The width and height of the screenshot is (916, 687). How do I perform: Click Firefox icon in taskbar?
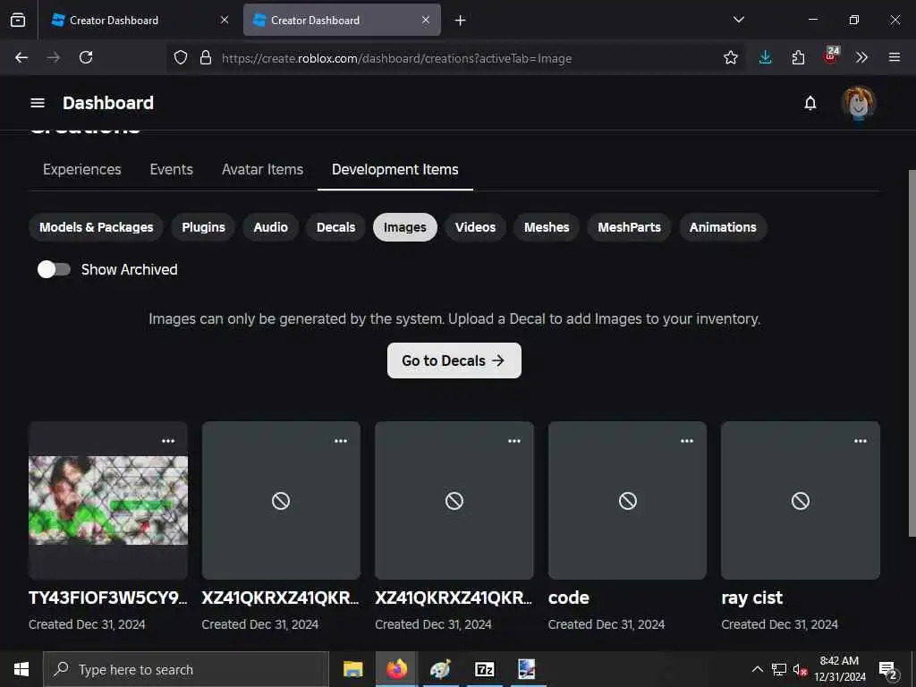[396, 669]
